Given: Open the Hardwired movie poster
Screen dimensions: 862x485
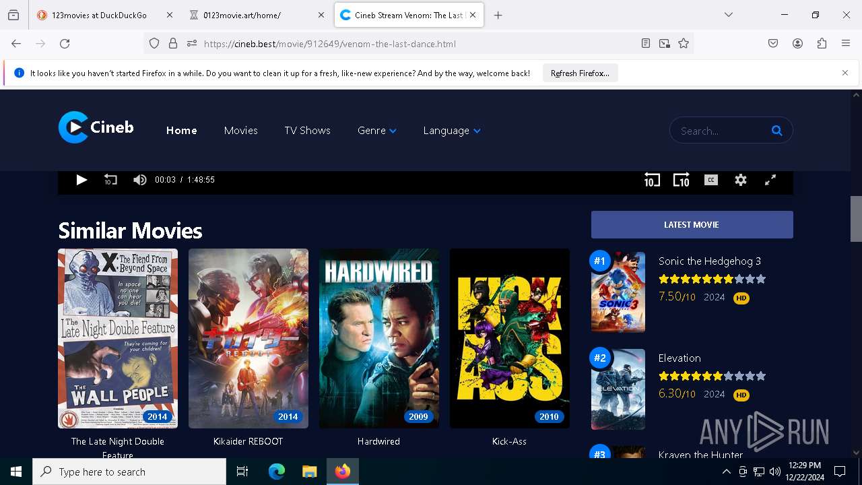Looking at the screenshot, I should [379, 339].
